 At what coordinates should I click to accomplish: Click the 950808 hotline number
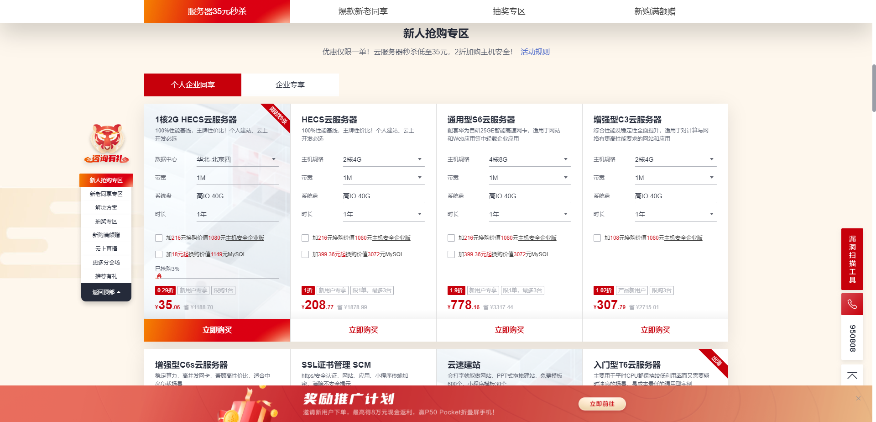coord(852,338)
